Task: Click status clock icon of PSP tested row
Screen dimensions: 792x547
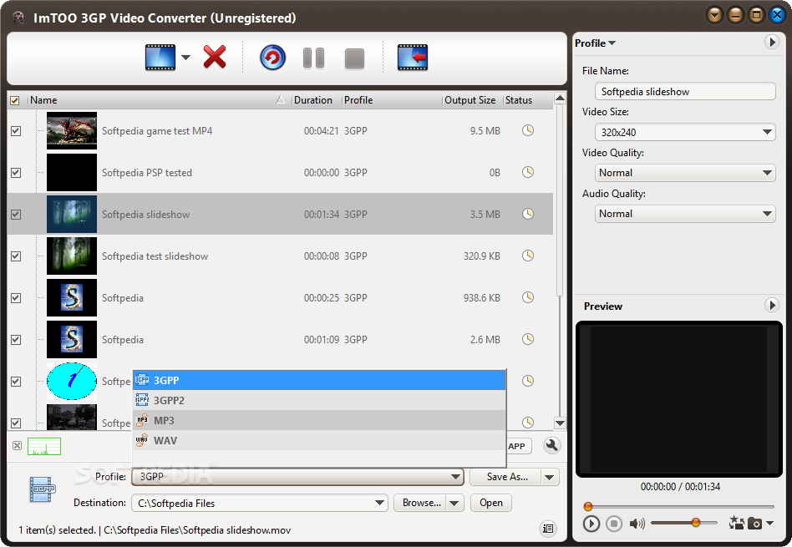Action: [x=528, y=172]
